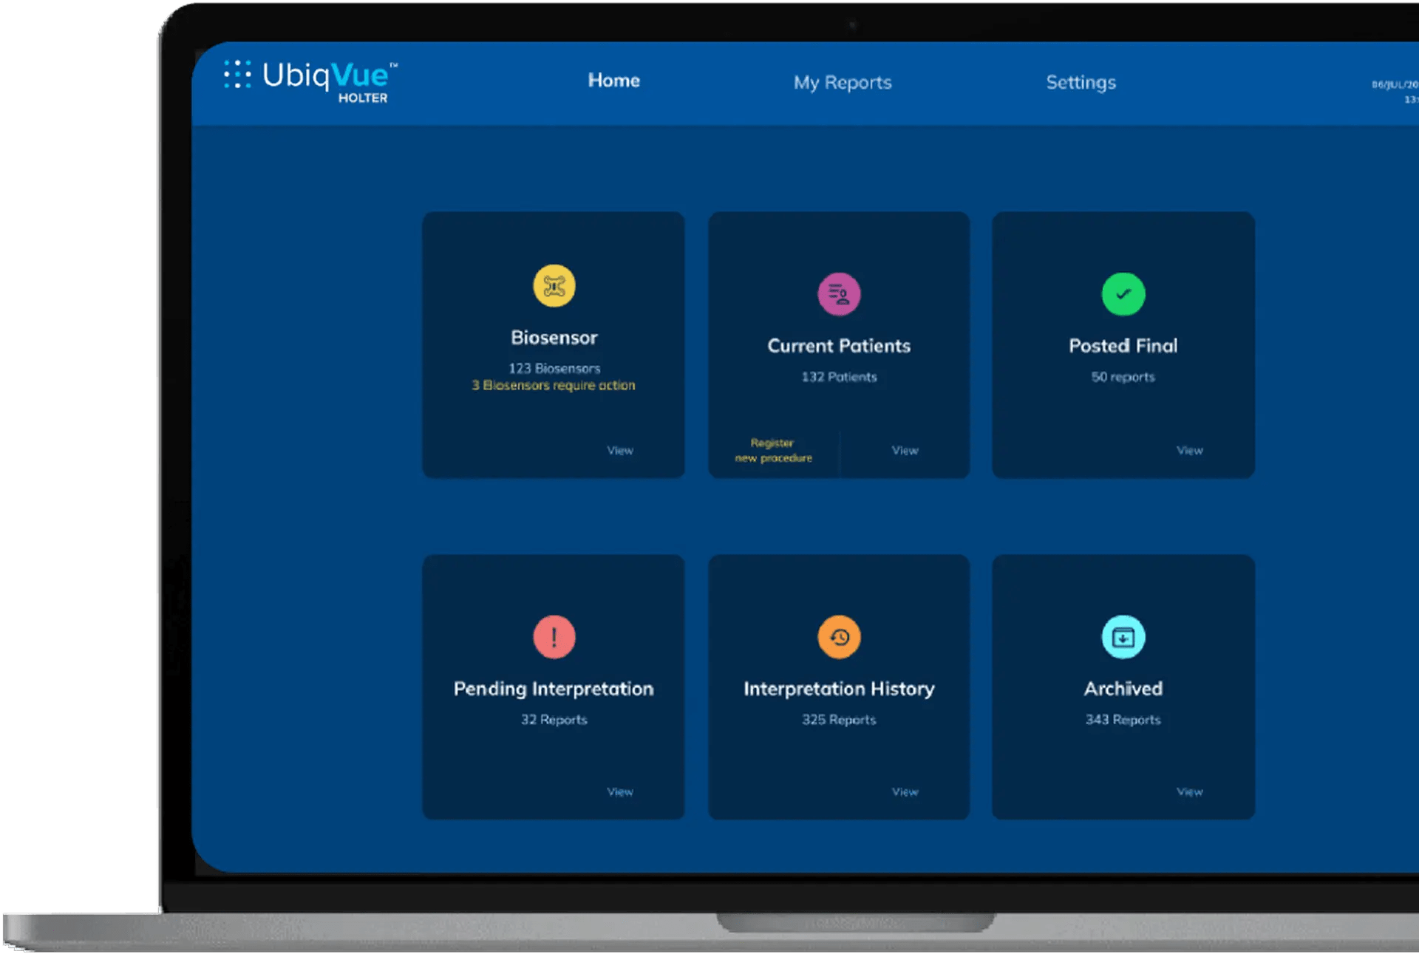Click View on the Biosensor card
Viewport: 1419px width, 954px height.
click(x=620, y=451)
